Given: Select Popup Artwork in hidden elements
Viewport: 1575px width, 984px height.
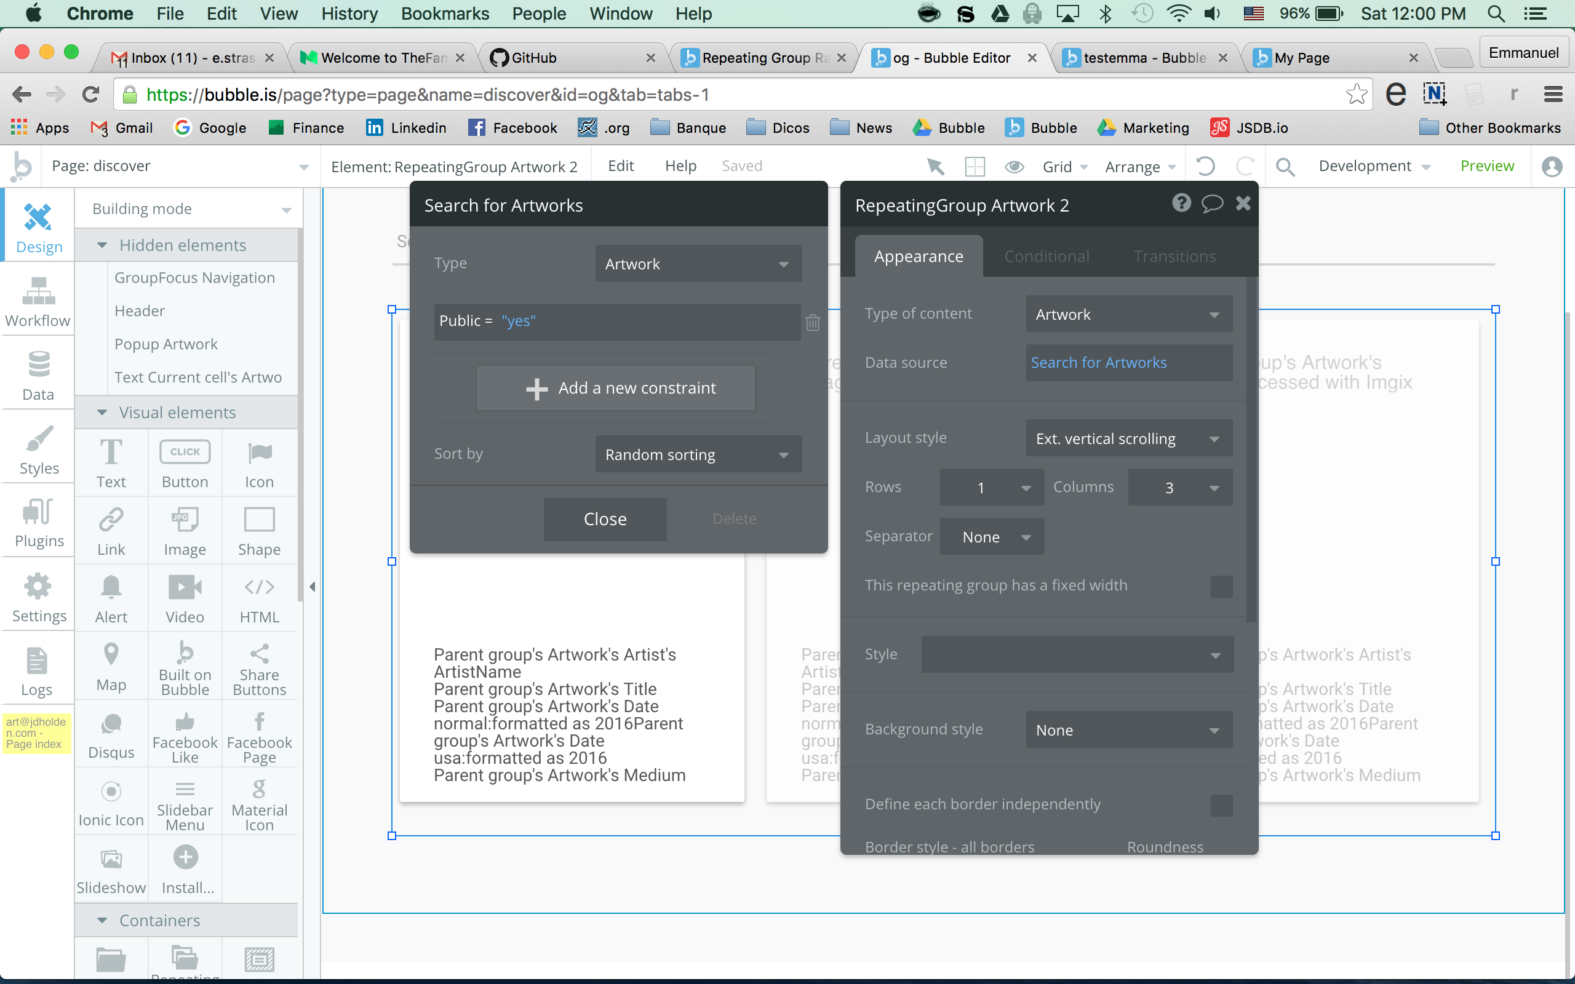Looking at the screenshot, I should (166, 344).
